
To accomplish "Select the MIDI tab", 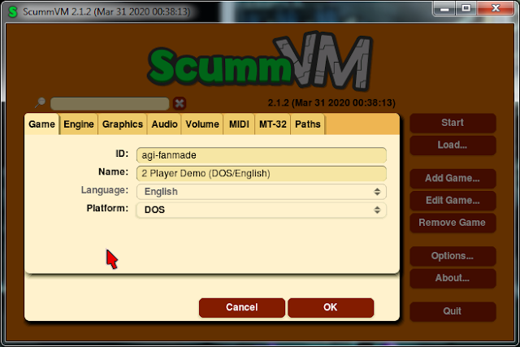I will pos(239,124).
